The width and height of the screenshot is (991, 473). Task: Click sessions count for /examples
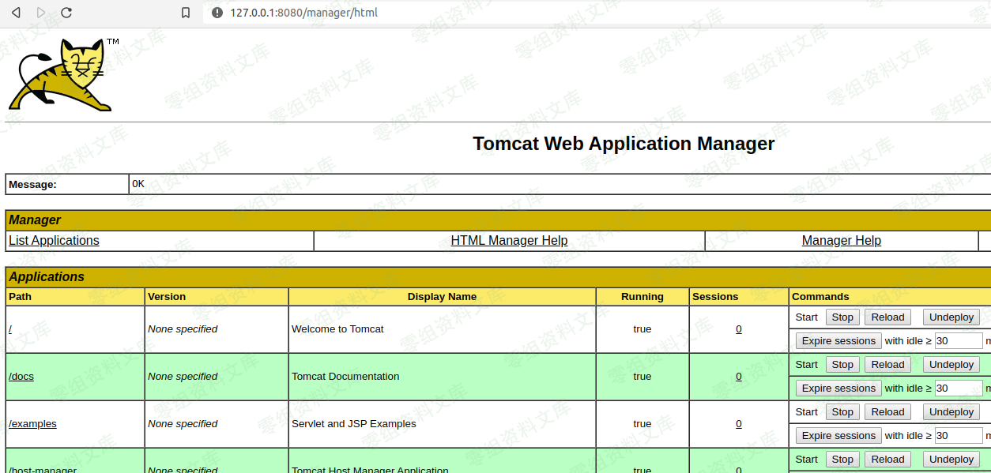739,424
